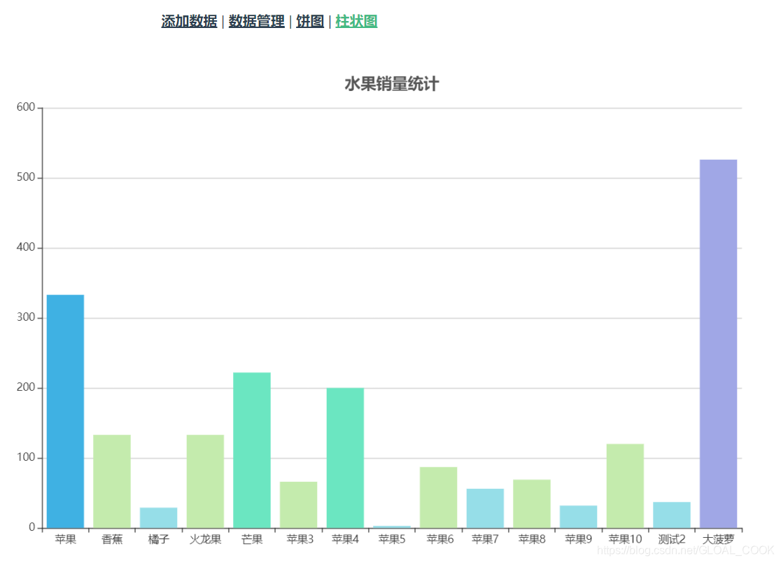The image size is (781, 563).
Task: Click the 400 y-axis value
Action: [26, 247]
